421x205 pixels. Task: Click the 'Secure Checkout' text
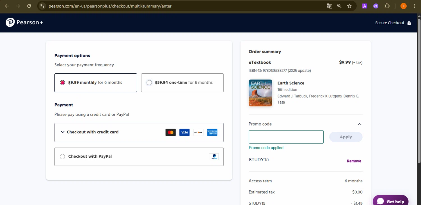390,23
